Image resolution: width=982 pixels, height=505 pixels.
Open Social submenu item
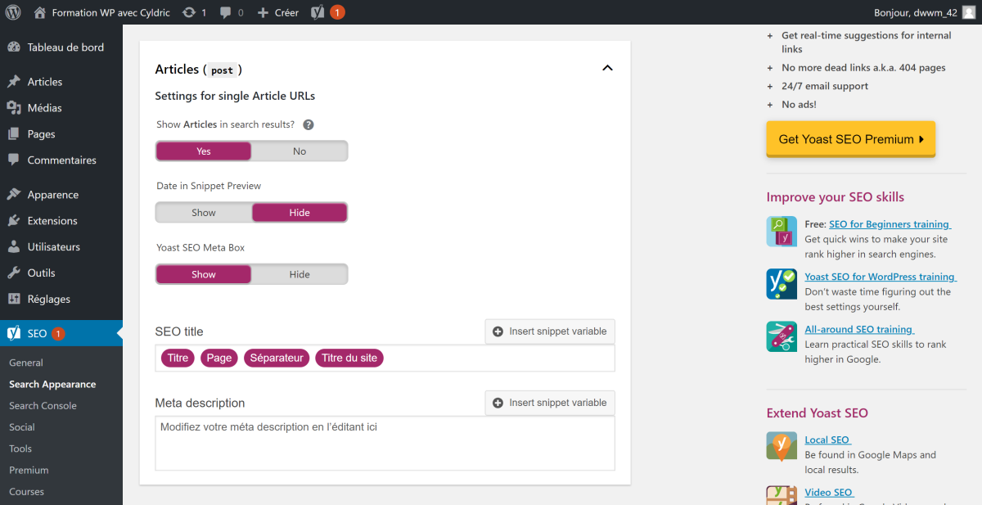coord(22,426)
